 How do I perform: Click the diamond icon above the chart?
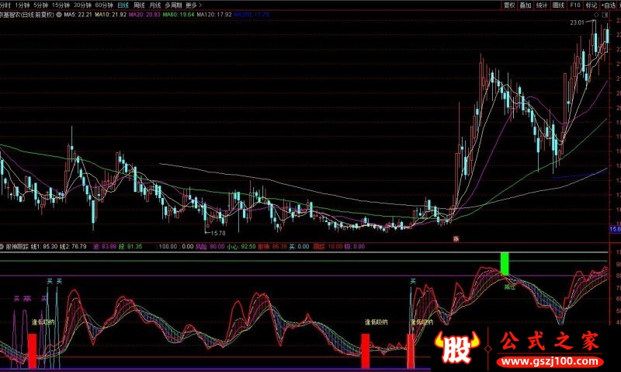(x=596, y=15)
